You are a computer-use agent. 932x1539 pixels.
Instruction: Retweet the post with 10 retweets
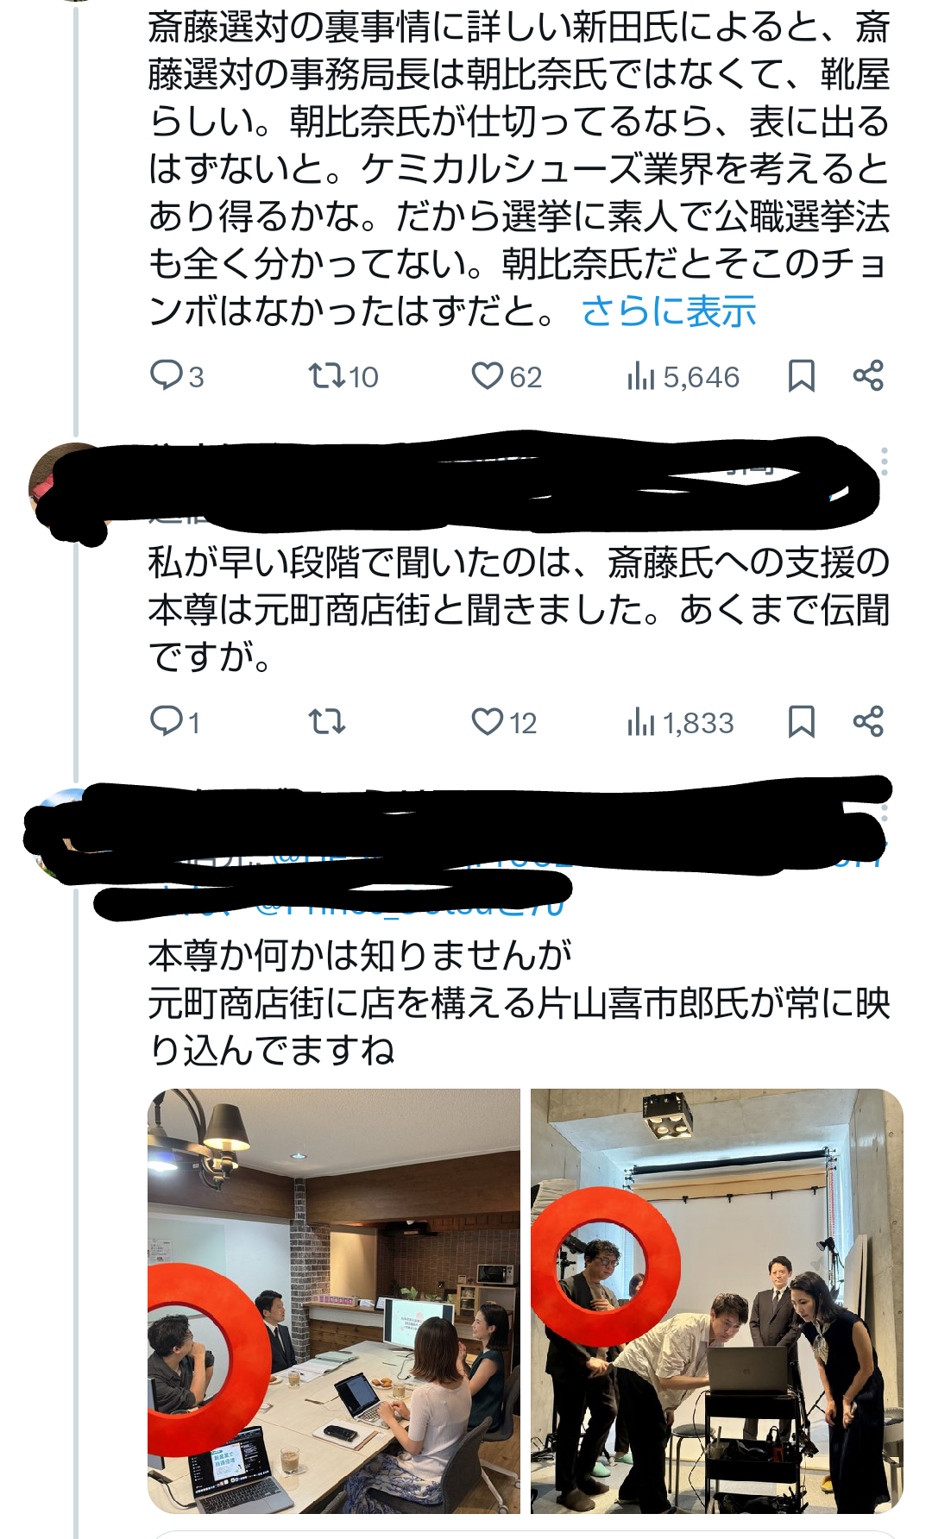point(343,377)
